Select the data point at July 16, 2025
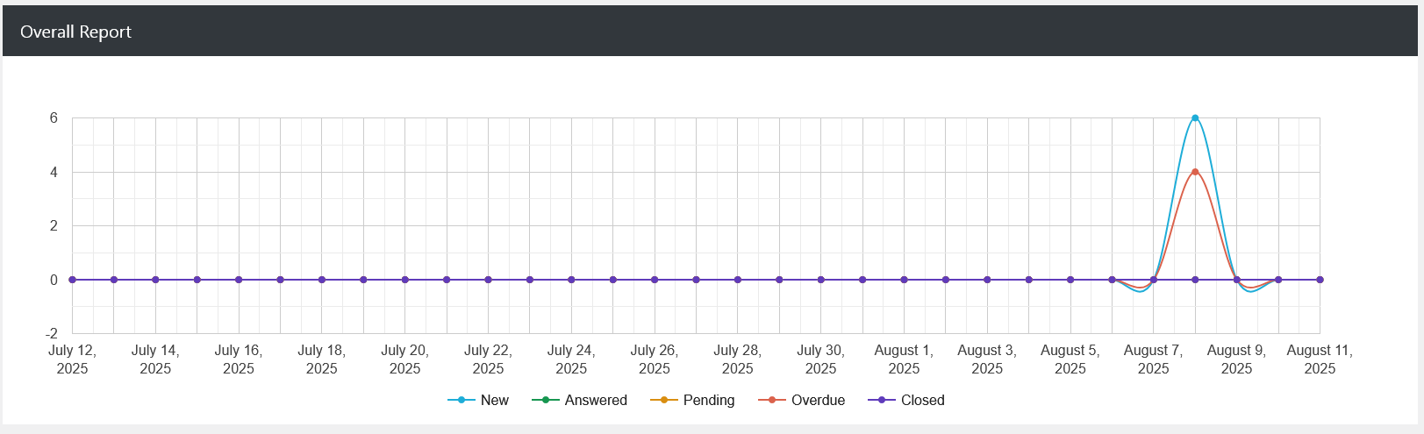The height and width of the screenshot is (434, 1424). point(239,280)
